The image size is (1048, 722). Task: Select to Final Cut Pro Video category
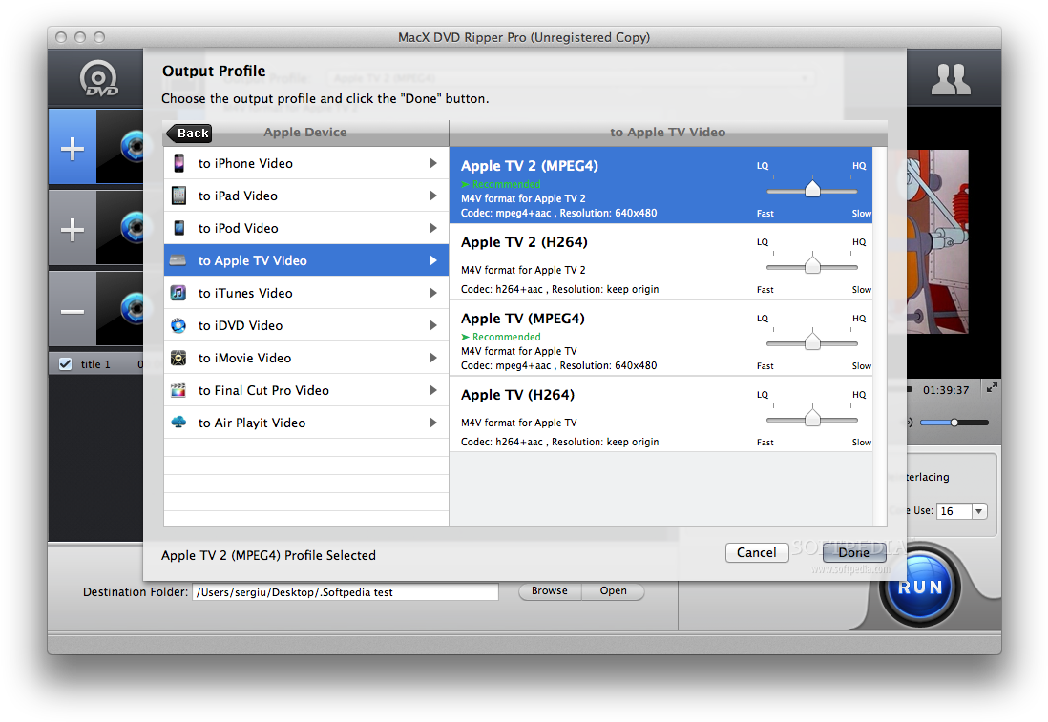pyautogui.click(x=306, y=390)
